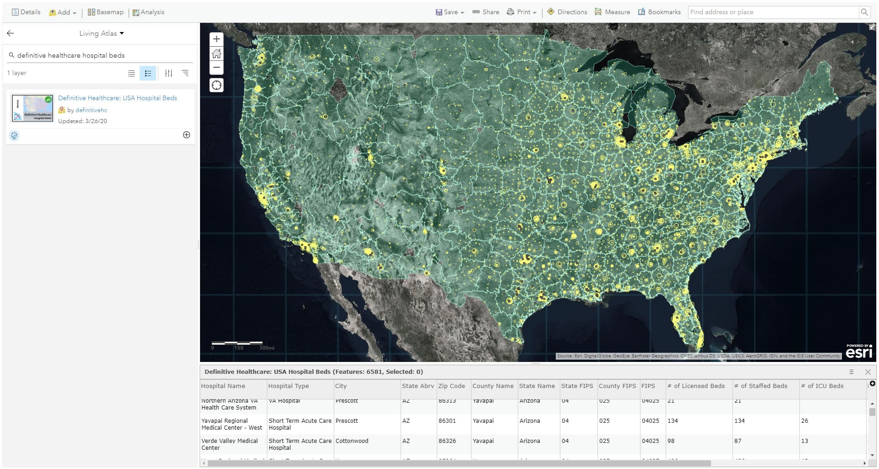This screenshot has height=469, width=879.
Task: Open the Basemap gallery
Action: [x=106, y=12]
